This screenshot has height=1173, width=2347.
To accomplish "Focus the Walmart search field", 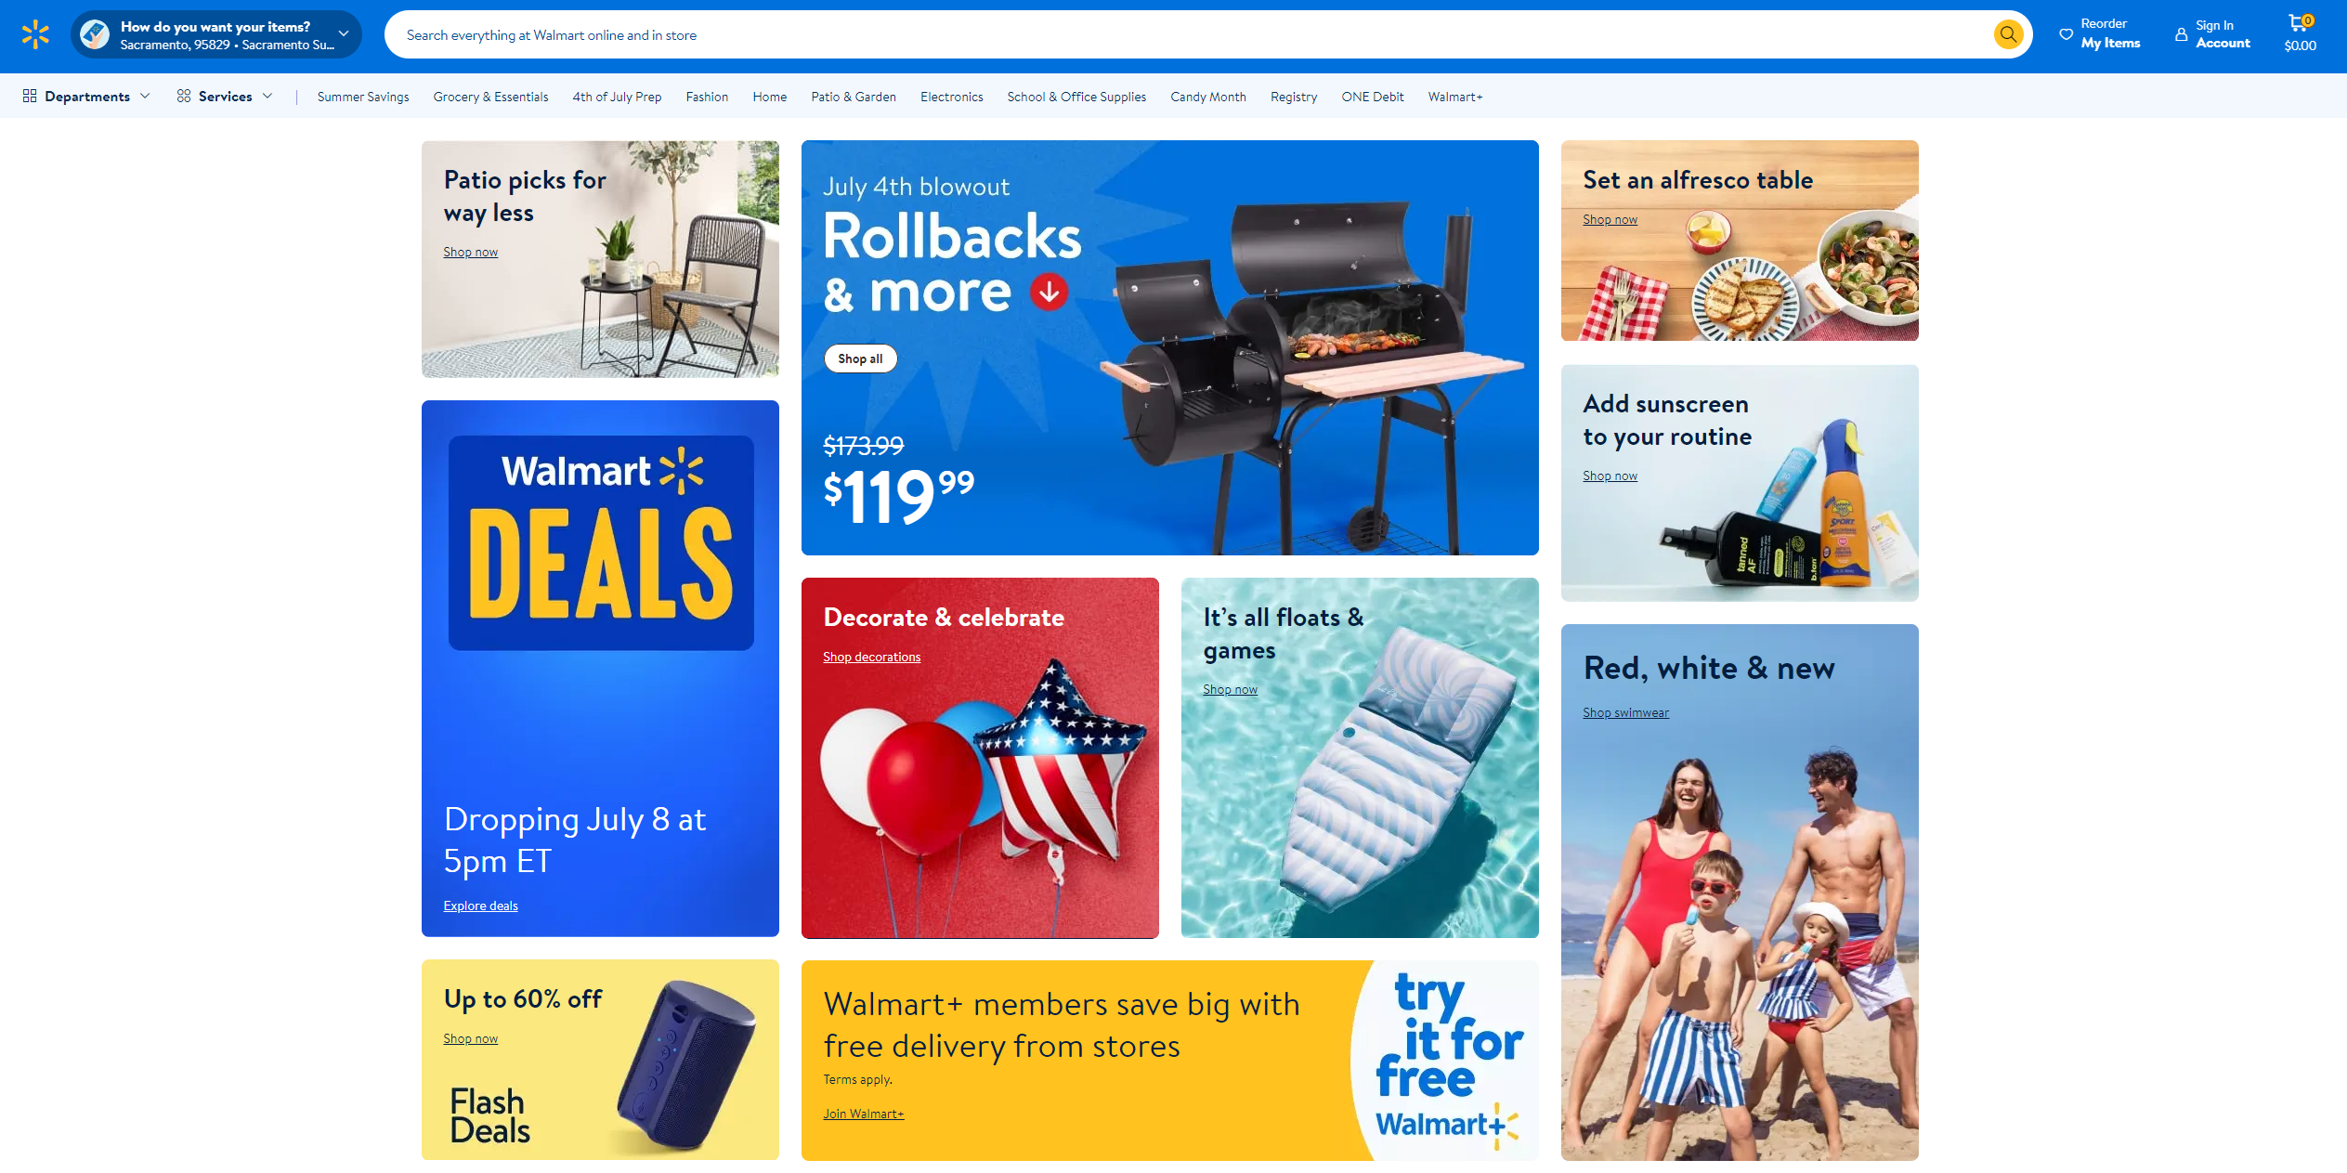I will (x=1189, y=34).
